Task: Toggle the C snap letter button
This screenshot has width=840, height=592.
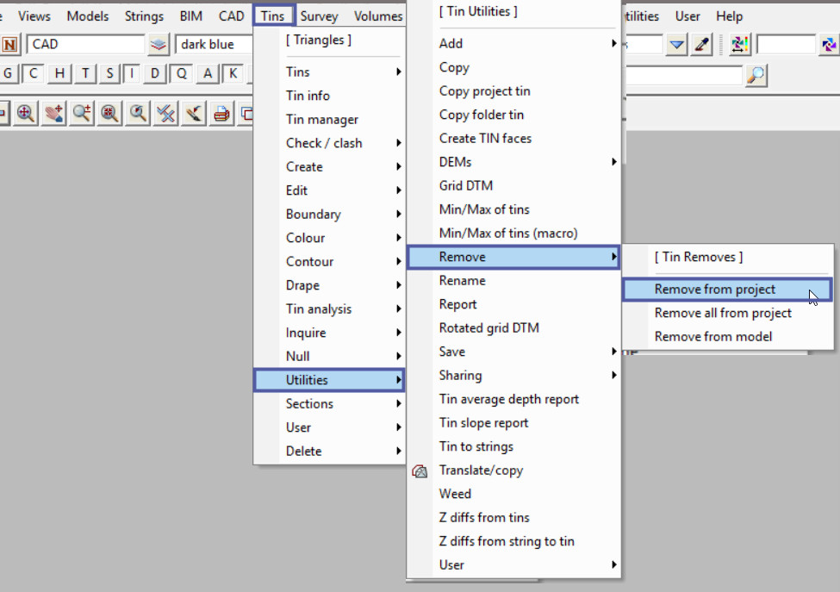Action: pos(34,74)
